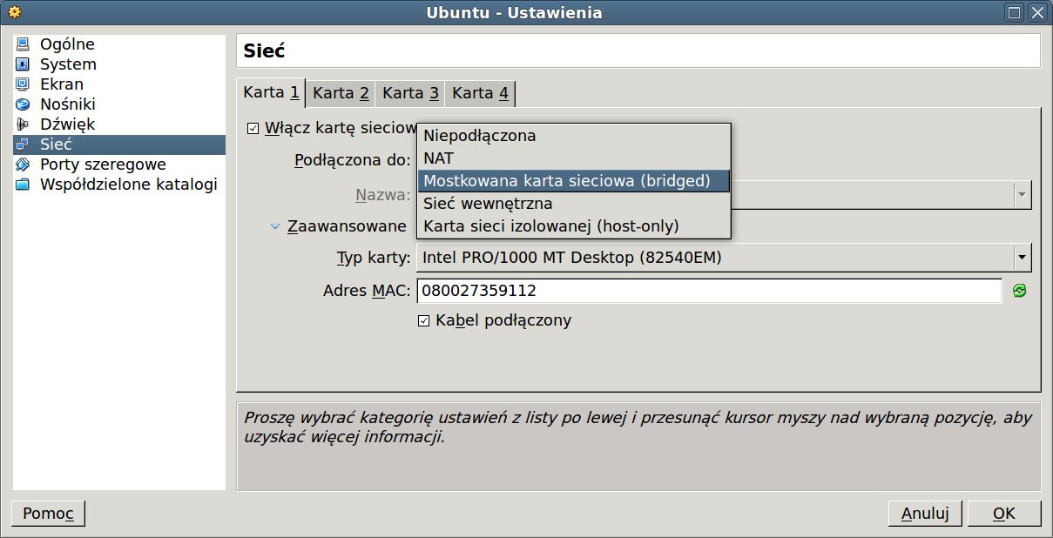1053x538 pixels.
Task: Close the Ubuntu - Ustawienia window
Action: tap(1037, 12)
